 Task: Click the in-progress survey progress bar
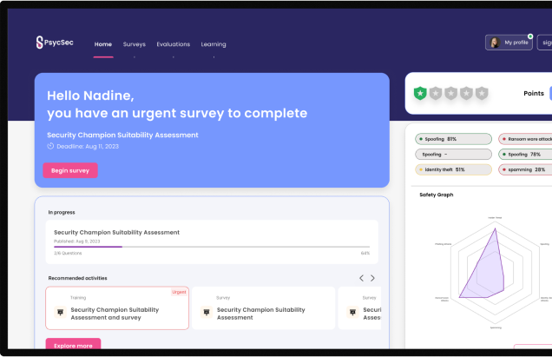(x=211, y=247)
